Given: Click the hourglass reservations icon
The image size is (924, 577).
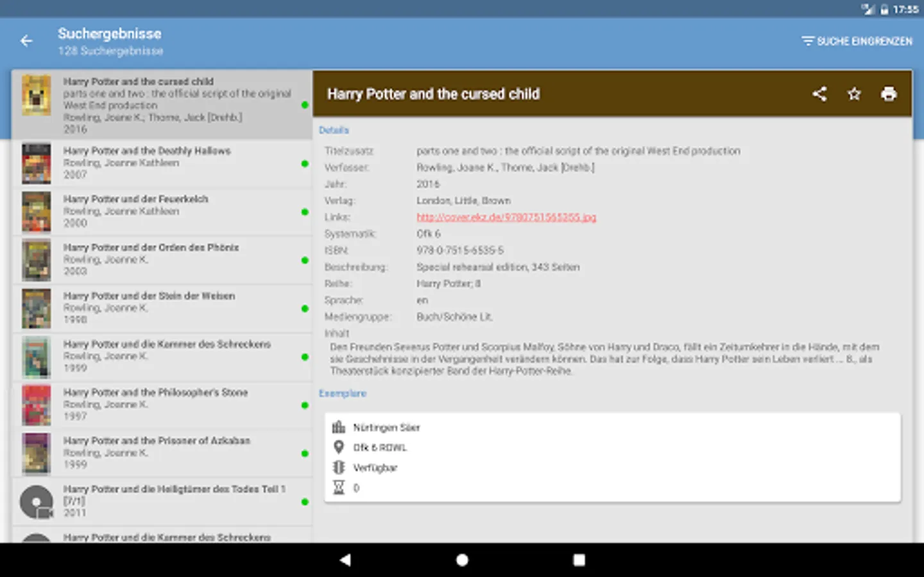Looking at the screenshot, I should click(339, 487).
